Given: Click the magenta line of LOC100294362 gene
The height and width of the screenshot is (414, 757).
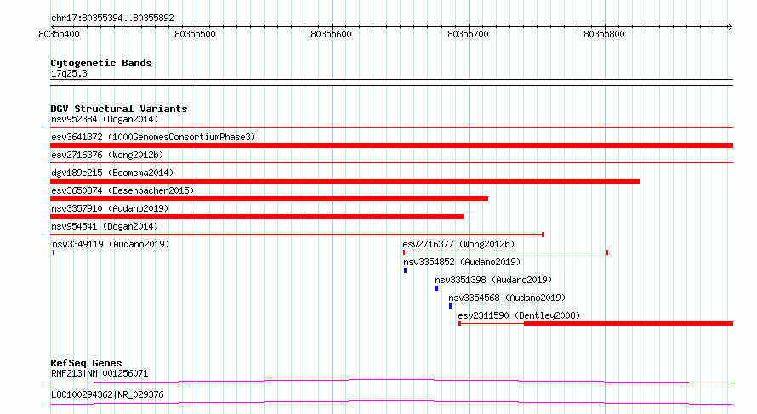Looking at the screenshot, I should [391, 402].
